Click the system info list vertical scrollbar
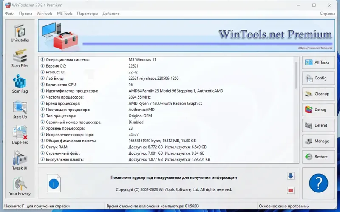Image resolution: width=340 pixels, height=212 pixels. [296, 75]
